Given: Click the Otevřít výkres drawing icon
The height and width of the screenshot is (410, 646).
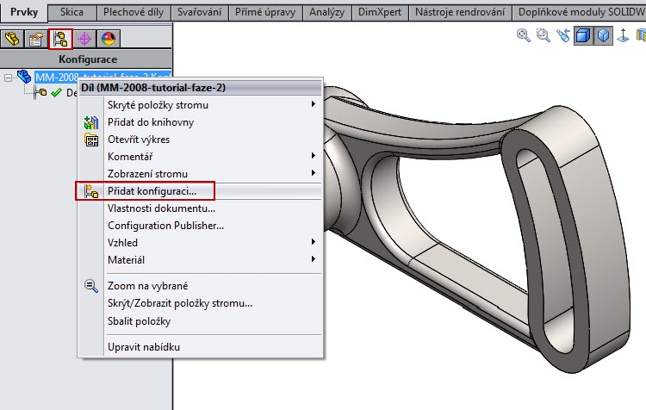Looking at the screenshot, I should (91, 140).
